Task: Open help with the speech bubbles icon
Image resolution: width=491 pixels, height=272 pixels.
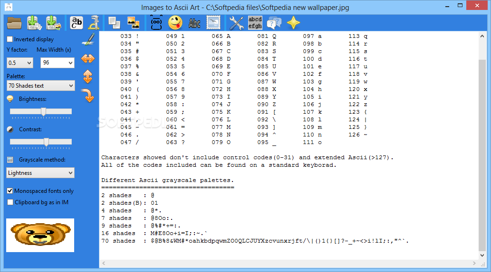Action: (274, 23)
